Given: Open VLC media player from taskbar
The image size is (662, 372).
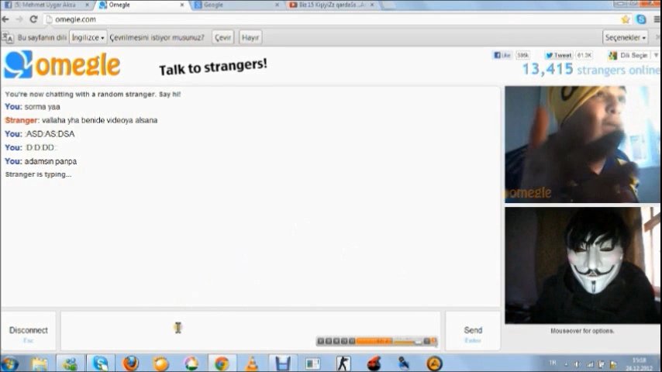Looking at the screenshot, I should 252,363.
